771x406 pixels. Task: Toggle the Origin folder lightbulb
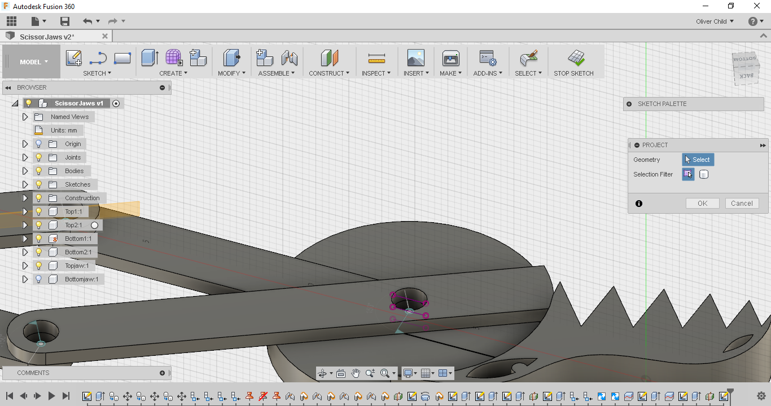click(38, 144)
